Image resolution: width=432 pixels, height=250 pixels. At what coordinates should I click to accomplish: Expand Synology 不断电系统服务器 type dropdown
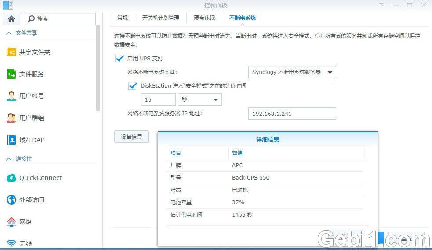click(292, 72)
